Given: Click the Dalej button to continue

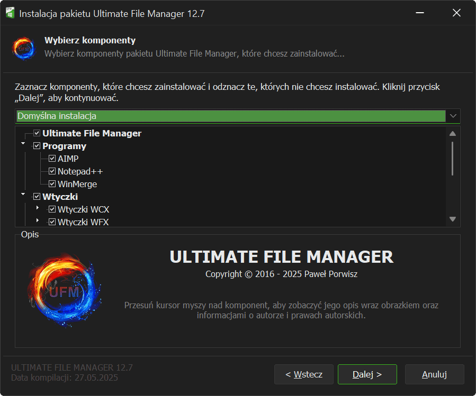Looking at the screenshot, I should (x=367, y=374).
